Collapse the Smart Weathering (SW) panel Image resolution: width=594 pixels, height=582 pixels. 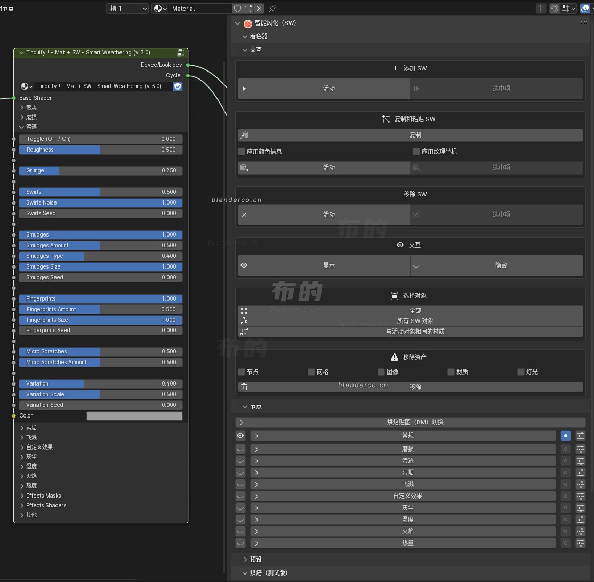[x=237, y=23]
